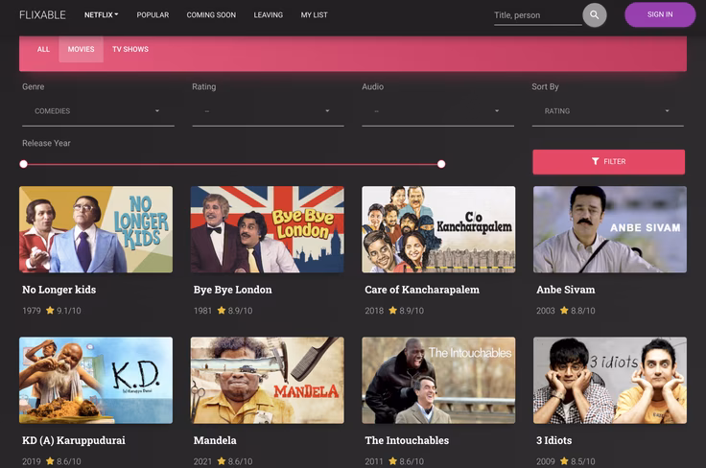This screenshot has width=706, height=468.
Task: Click the star icon beside 8.5/10
Action: pyautogui.click(x=564, y=460)
